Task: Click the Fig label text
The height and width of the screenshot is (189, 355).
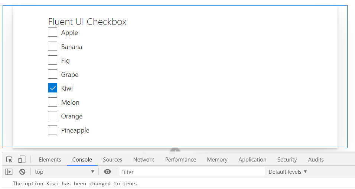Action: point(65,61)
